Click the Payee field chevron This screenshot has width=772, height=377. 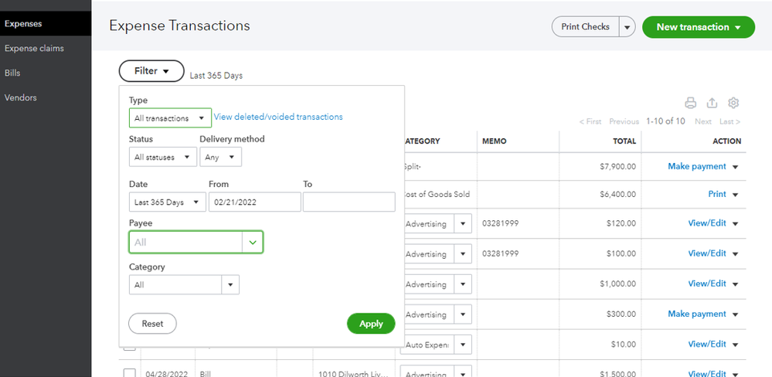click(253, 243)
